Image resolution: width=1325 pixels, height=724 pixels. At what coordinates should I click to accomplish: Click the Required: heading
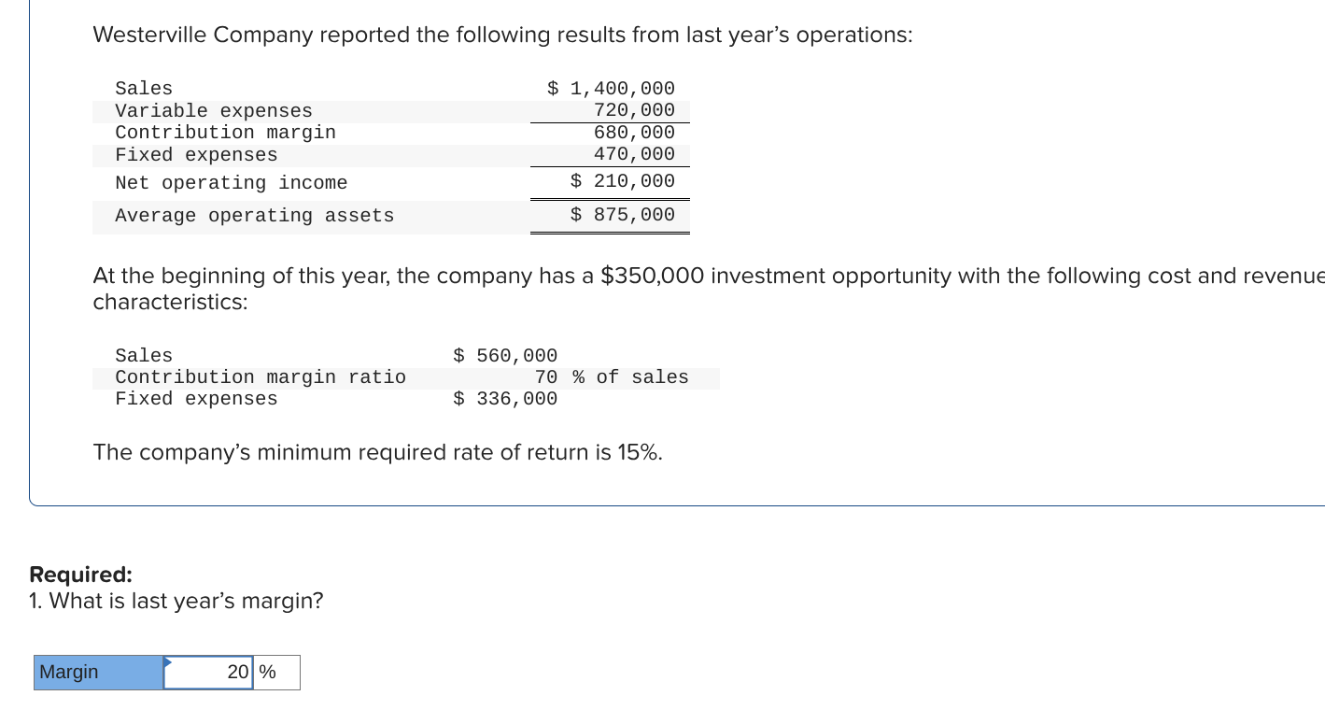coord(81,575)
